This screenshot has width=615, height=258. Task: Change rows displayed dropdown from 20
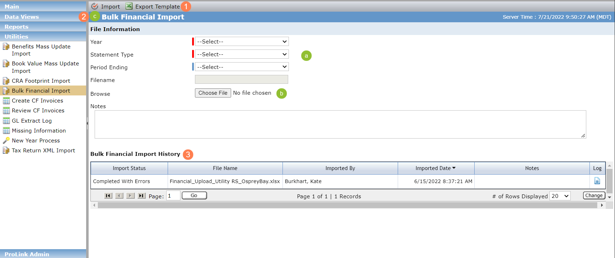pos(560,196)
